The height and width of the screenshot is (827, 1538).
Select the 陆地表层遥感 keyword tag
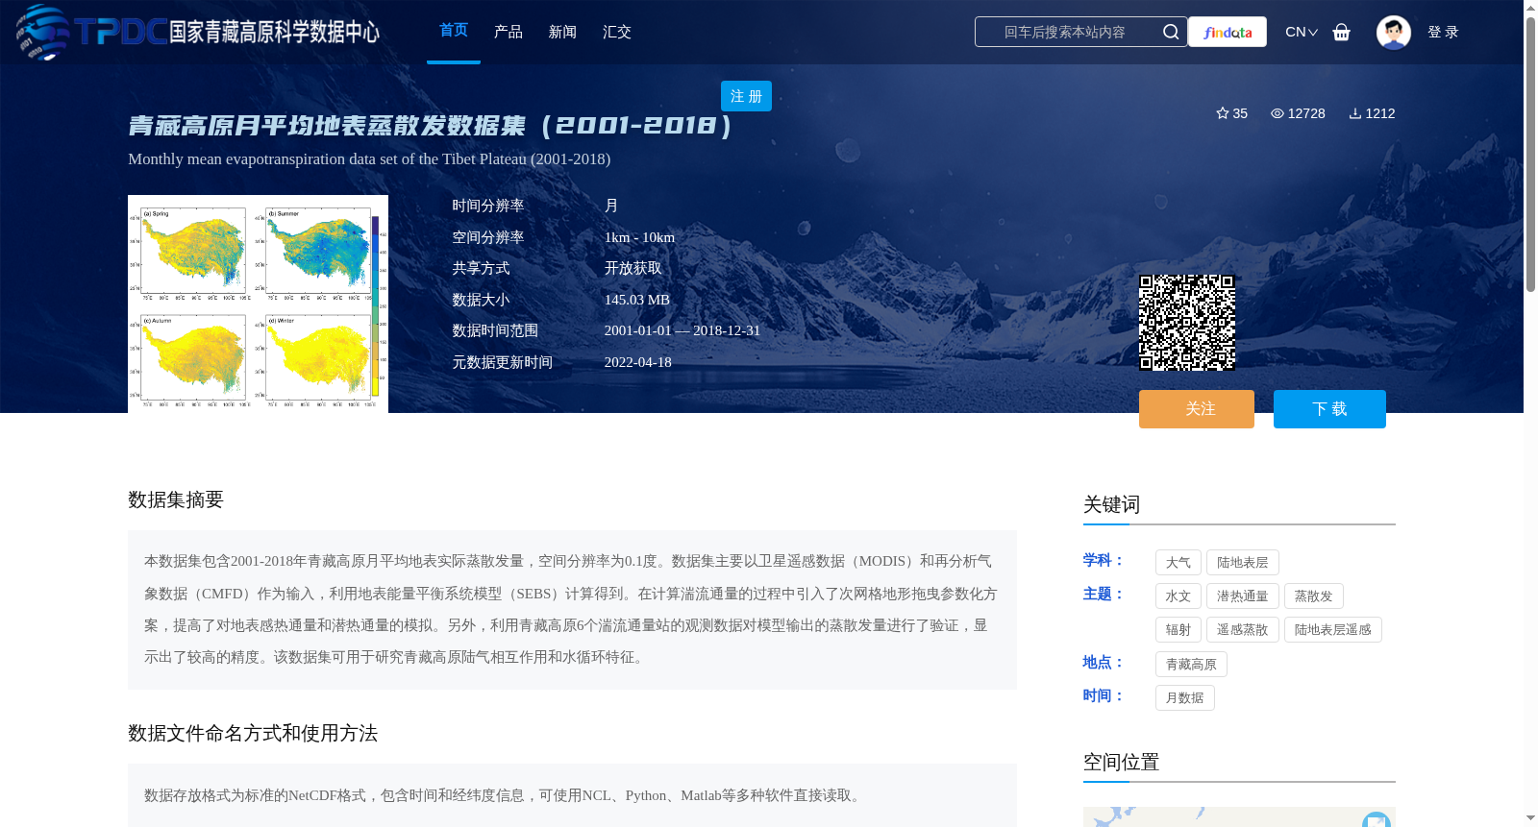tap(1333, 630)
